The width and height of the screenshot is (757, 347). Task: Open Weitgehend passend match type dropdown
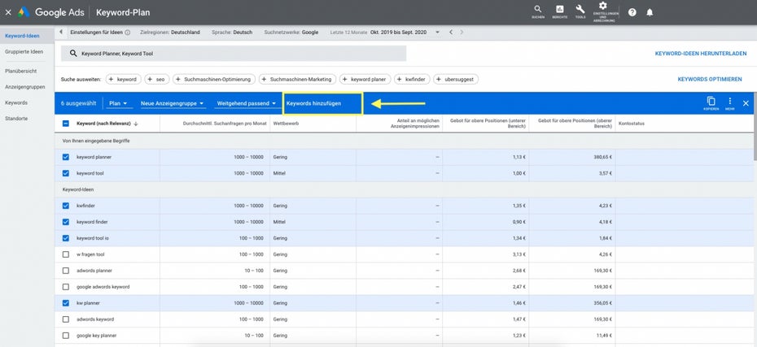coord(246,103)
